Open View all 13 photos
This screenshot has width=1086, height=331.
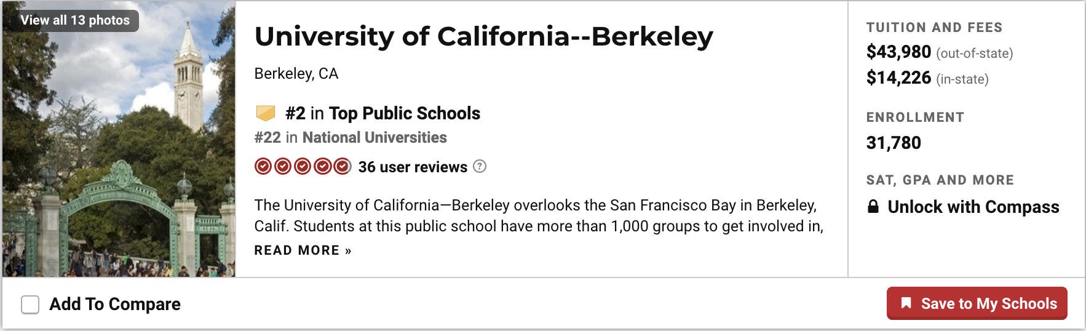(75, 20)
